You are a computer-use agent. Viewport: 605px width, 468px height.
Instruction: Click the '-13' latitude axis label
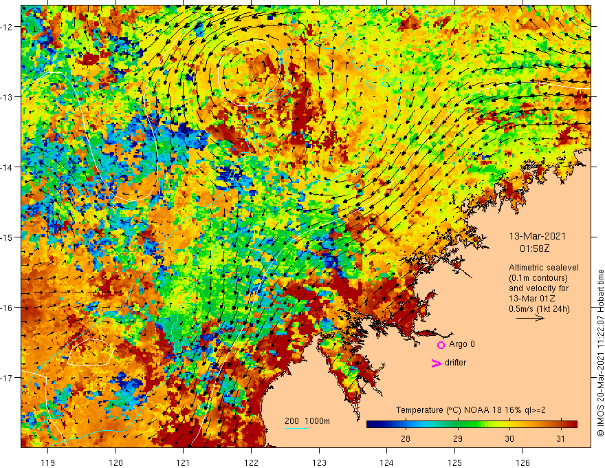click(8, 97)
